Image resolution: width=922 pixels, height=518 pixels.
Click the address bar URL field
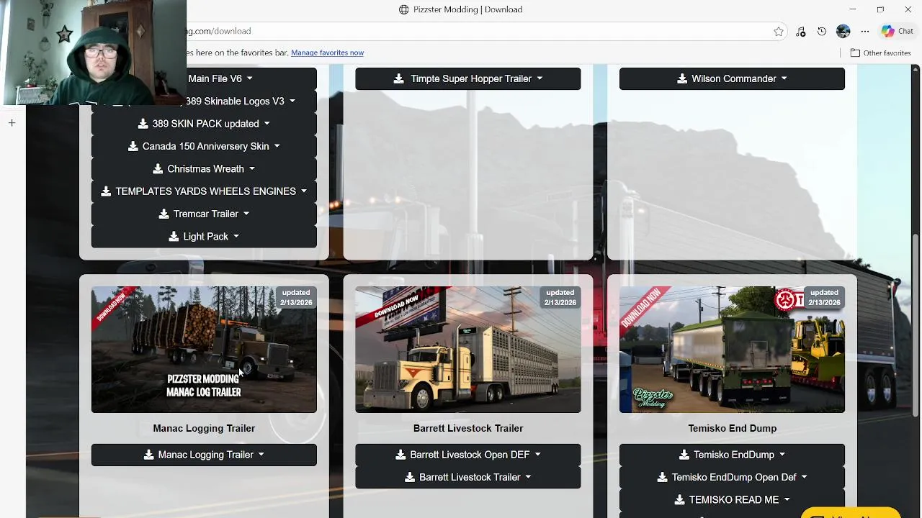tap(475, 32)
